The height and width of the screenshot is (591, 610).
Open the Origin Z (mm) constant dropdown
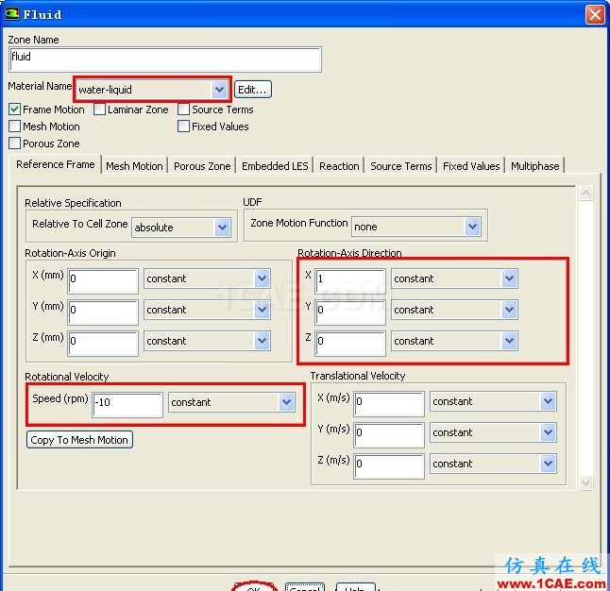coord(207,341)
